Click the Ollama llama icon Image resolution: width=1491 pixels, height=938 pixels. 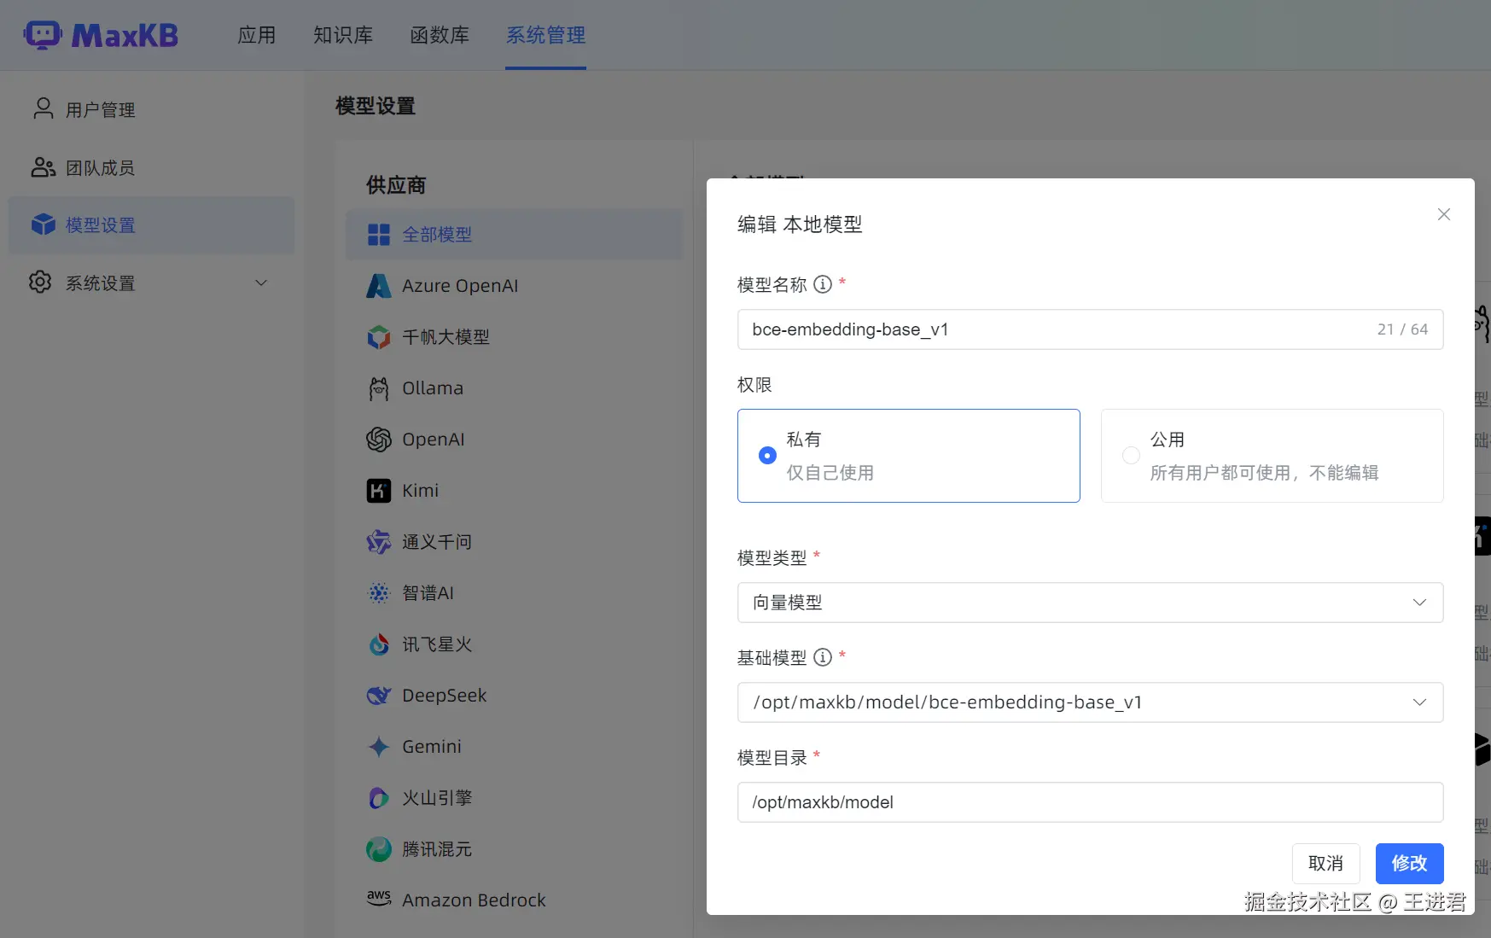click(x=379, y=388)
